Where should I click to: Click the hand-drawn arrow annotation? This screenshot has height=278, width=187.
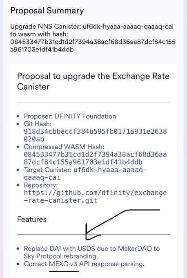pyautogui.click(x=122, y=224)
